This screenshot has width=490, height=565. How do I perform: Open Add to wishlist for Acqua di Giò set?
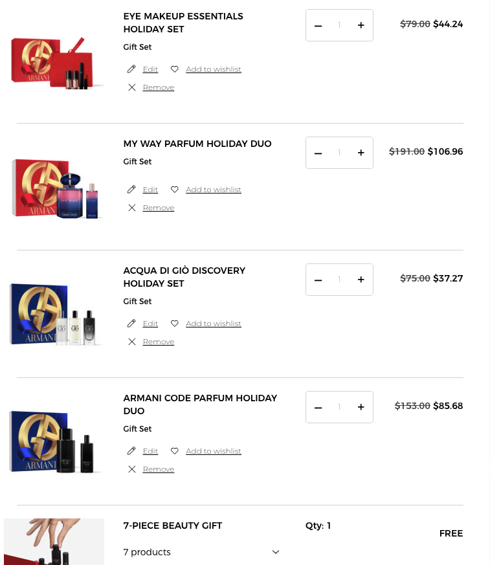point(213,323)
